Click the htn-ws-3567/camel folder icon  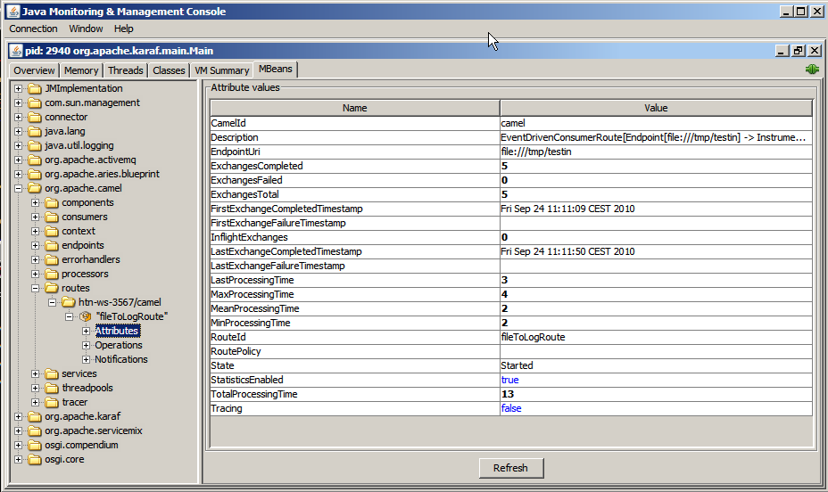pyautogui.click(x=69, y=302)
